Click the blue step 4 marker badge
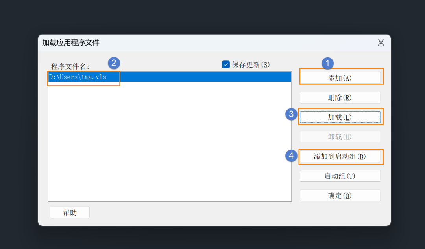The height and width of the screenshot is (249, 425). pos(291,156)
